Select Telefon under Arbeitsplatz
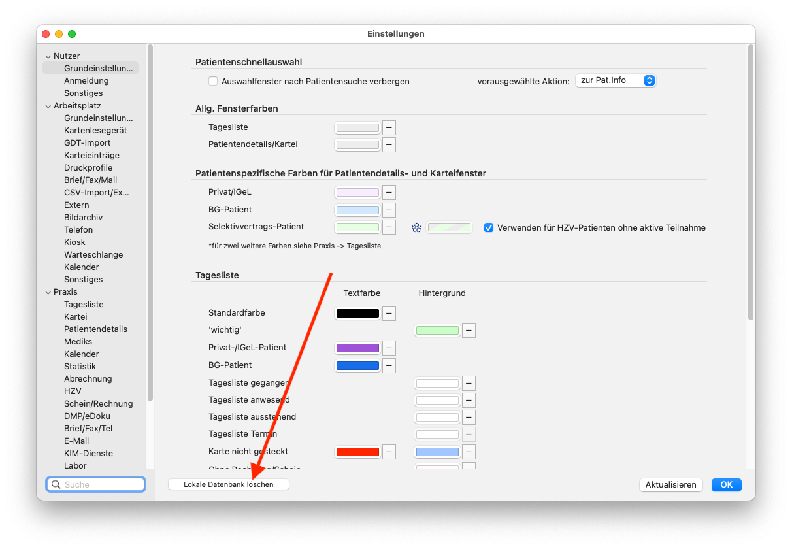Viewport: 792px width, 549px height. (x=78, y=230)
